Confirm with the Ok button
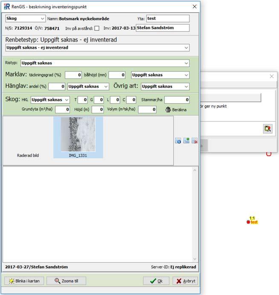Screen dimensions: 279x295 (156, 281)
